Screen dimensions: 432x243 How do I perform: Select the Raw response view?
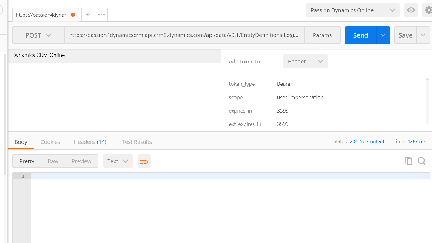tap(53, 161)
